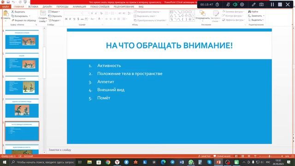This screenshot has width=295, height=166.
Task: Create a new slide (Создать слайд)
Action: click(43, 17)
